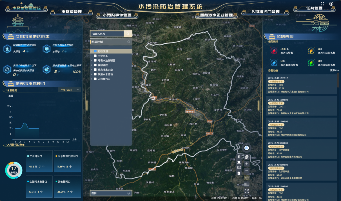Viewport: 341px width, 201px height.
Task: Zoom out using the minus map control
Action: point(247,170)
